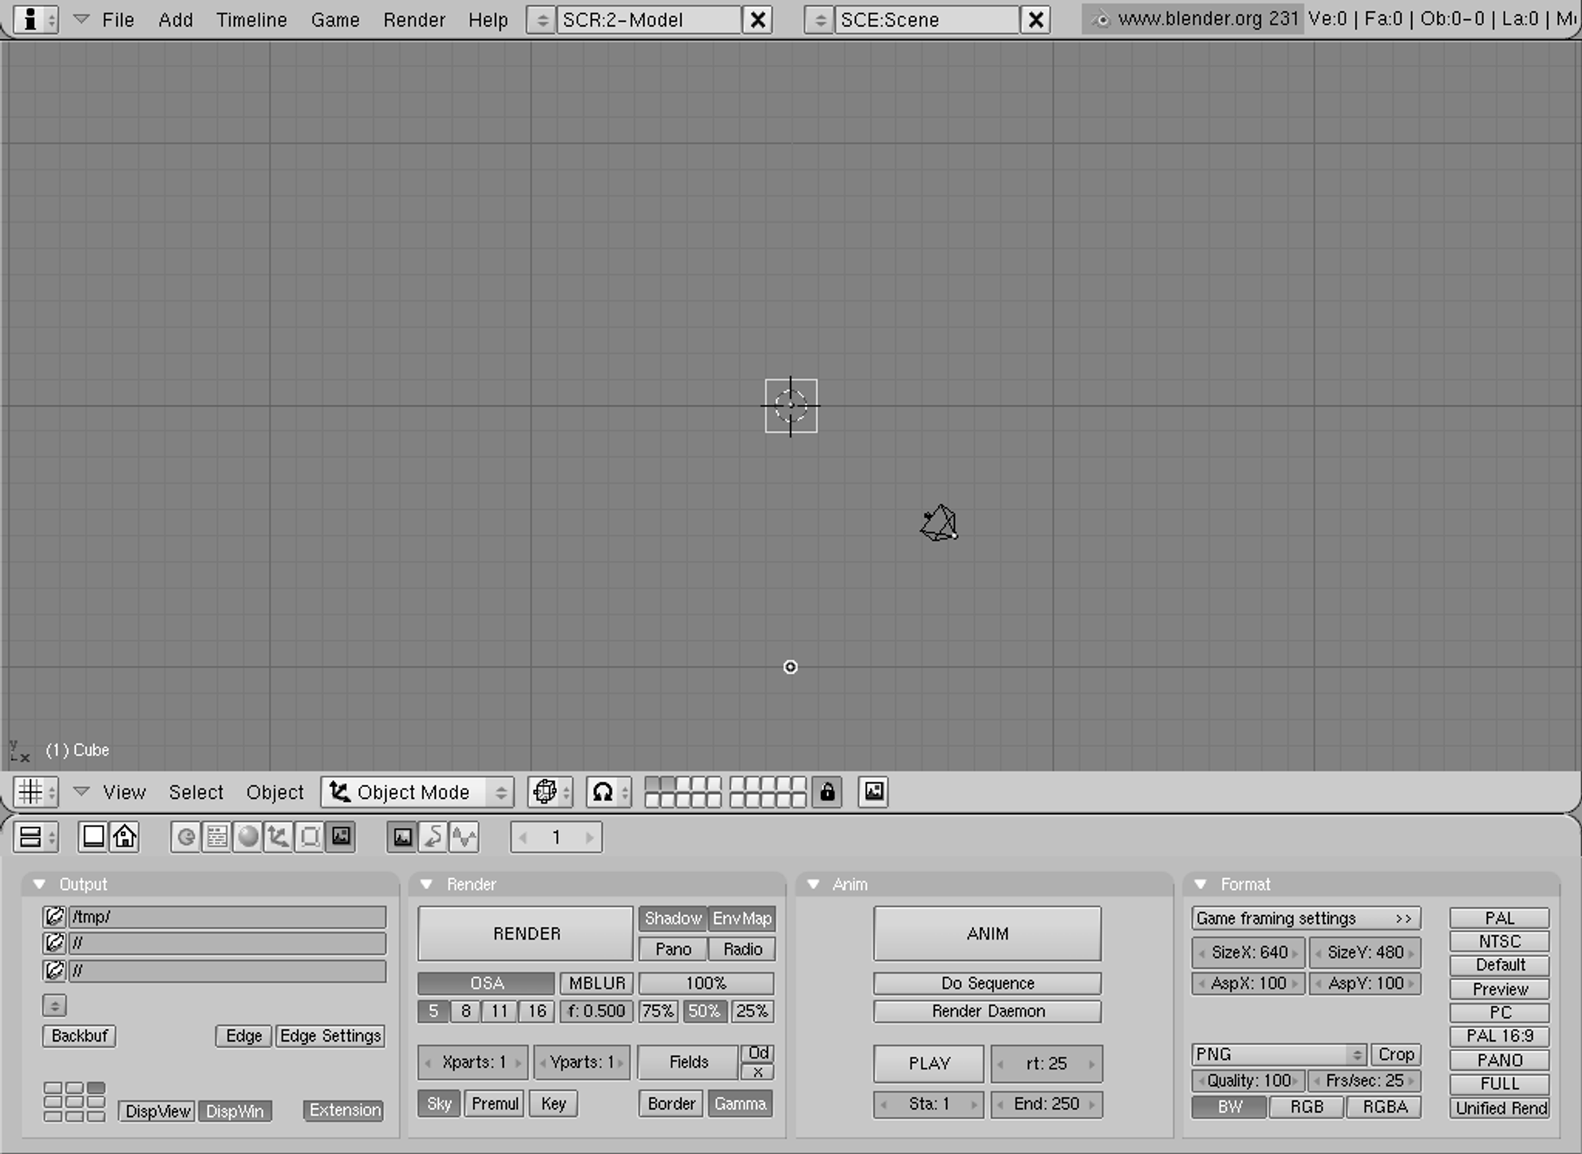Viewport: 1582px width, 1154px height.
Task: Toggle EnvMap rendering option
Action: 742,918
